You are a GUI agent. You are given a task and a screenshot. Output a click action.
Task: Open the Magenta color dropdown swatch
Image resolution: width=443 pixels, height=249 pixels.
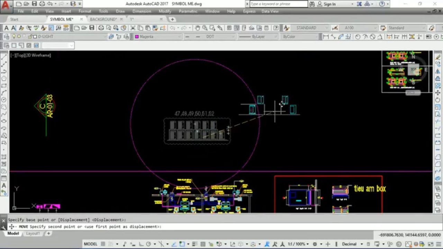157,37
